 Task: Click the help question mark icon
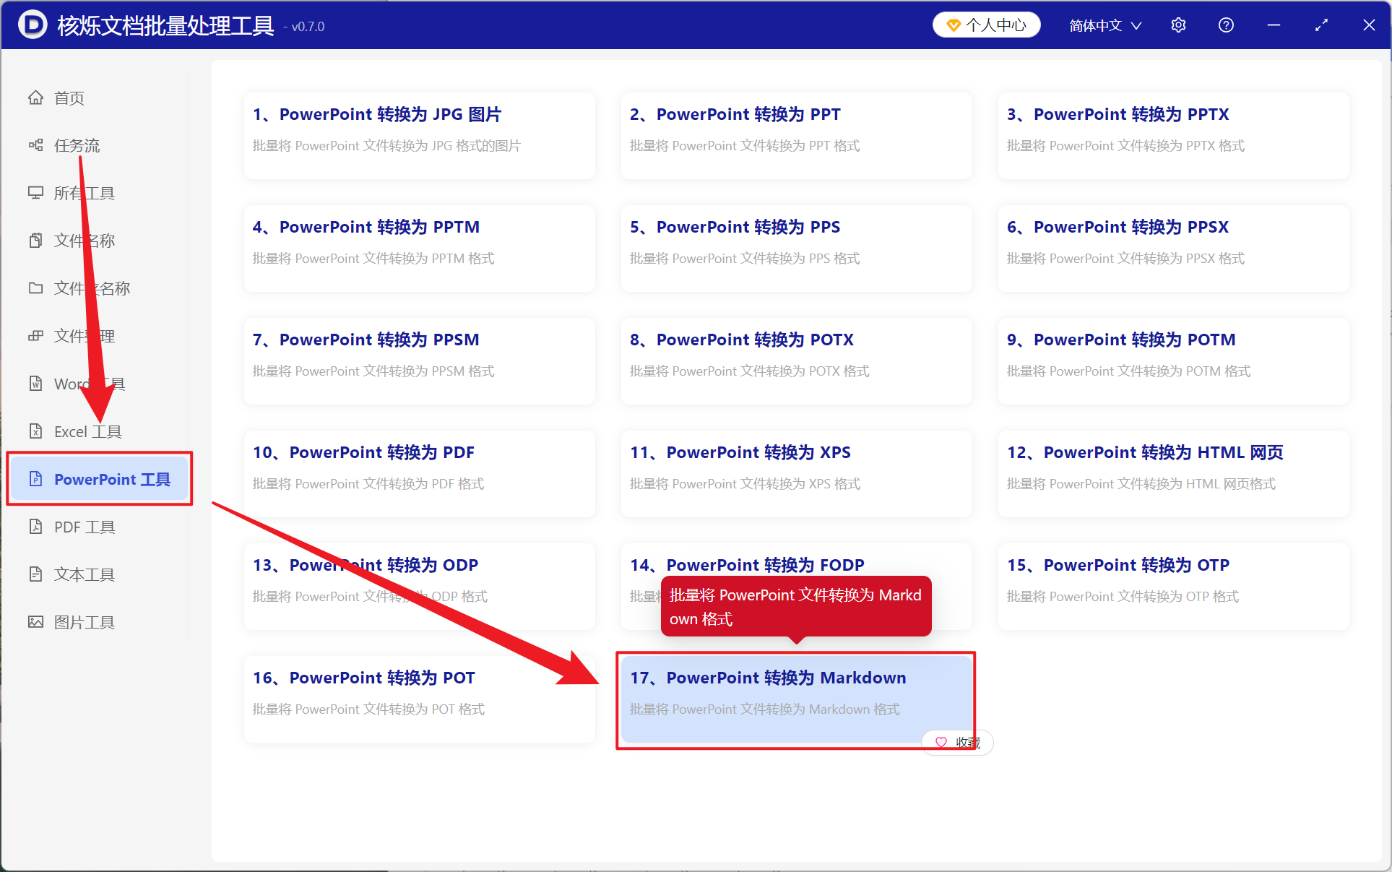(x=1226, y=25)
